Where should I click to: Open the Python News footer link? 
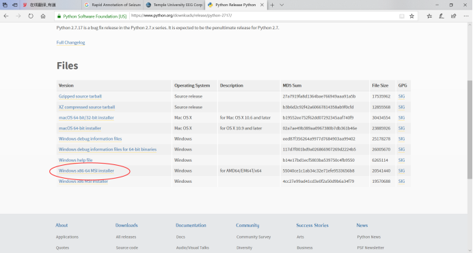(368, 237)
